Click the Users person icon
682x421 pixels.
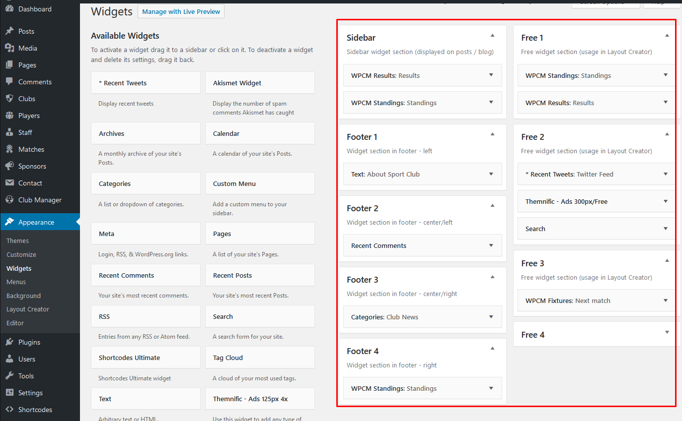pyautogui.click(x=9, y=359)
